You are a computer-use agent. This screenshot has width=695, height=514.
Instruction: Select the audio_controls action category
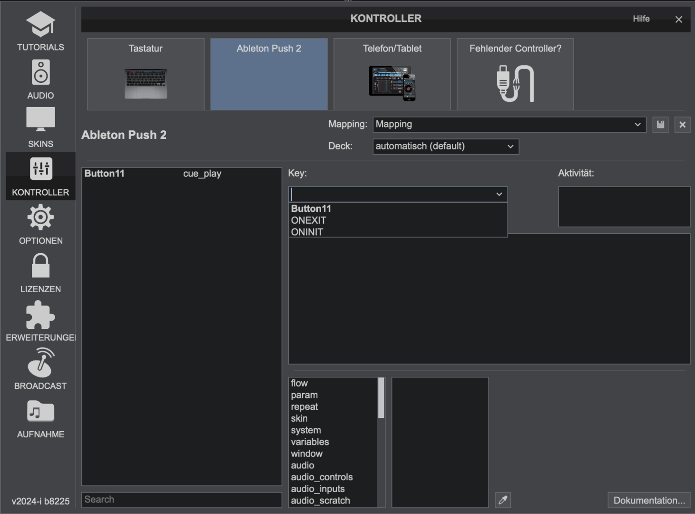(x=333, y=477)
